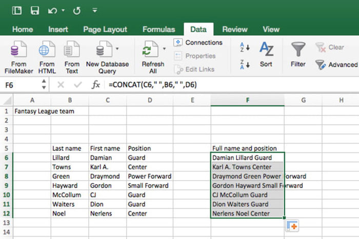Open the Customize Quick Access Toolbar dropdown
The width and height of the screenshot is (359, 239).
click(94, 10)
